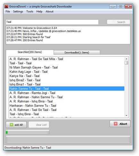Click log line mentioning groovedown.tasteless.us

click(x=44, y=31)
